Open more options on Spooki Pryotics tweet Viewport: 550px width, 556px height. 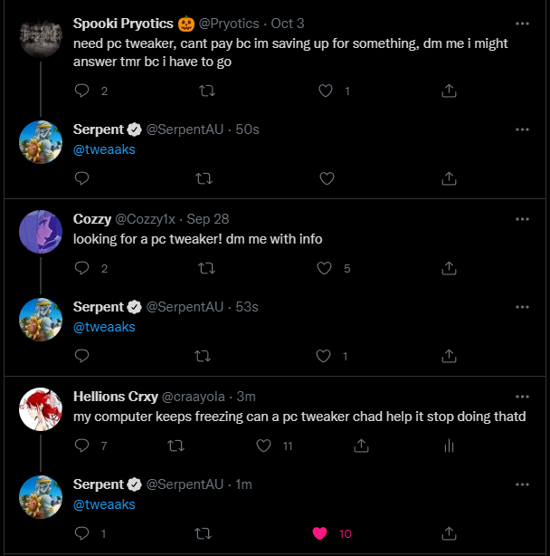pyautogui.click(x=522, y=24)
